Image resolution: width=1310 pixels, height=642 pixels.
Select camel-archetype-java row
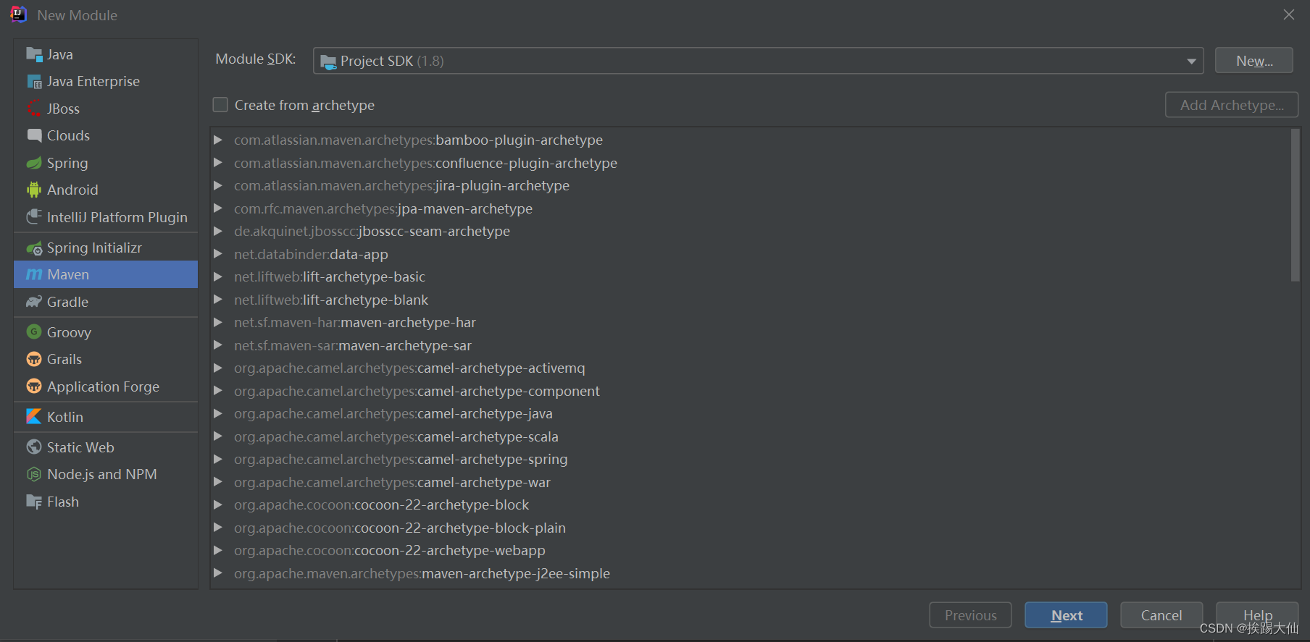coord(751,413)
